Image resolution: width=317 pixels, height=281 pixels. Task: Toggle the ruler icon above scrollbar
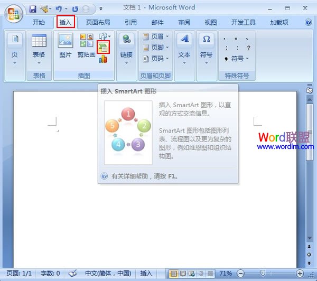coord(309,89)
